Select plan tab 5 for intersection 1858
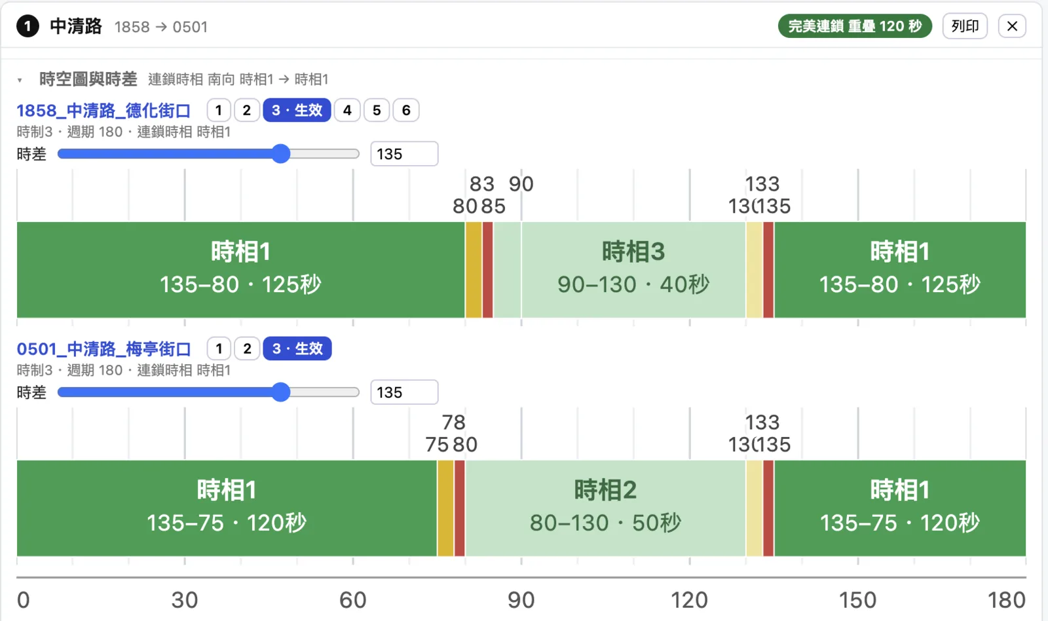 377,110
